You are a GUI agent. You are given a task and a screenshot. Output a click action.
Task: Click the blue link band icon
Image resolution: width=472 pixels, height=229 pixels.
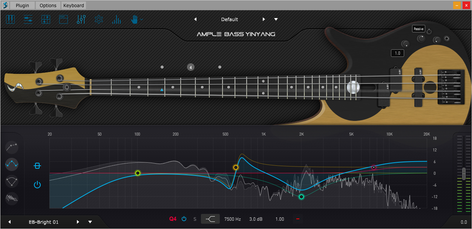37,165
